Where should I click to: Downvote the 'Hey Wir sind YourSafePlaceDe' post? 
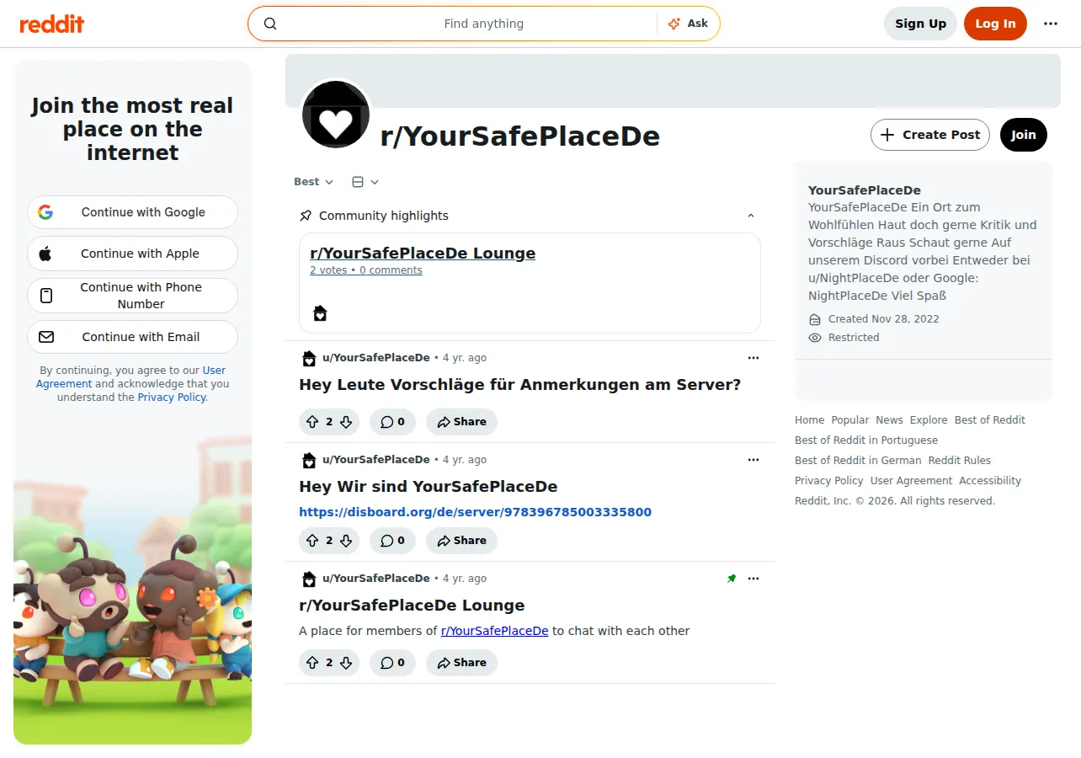coord(346,541)
